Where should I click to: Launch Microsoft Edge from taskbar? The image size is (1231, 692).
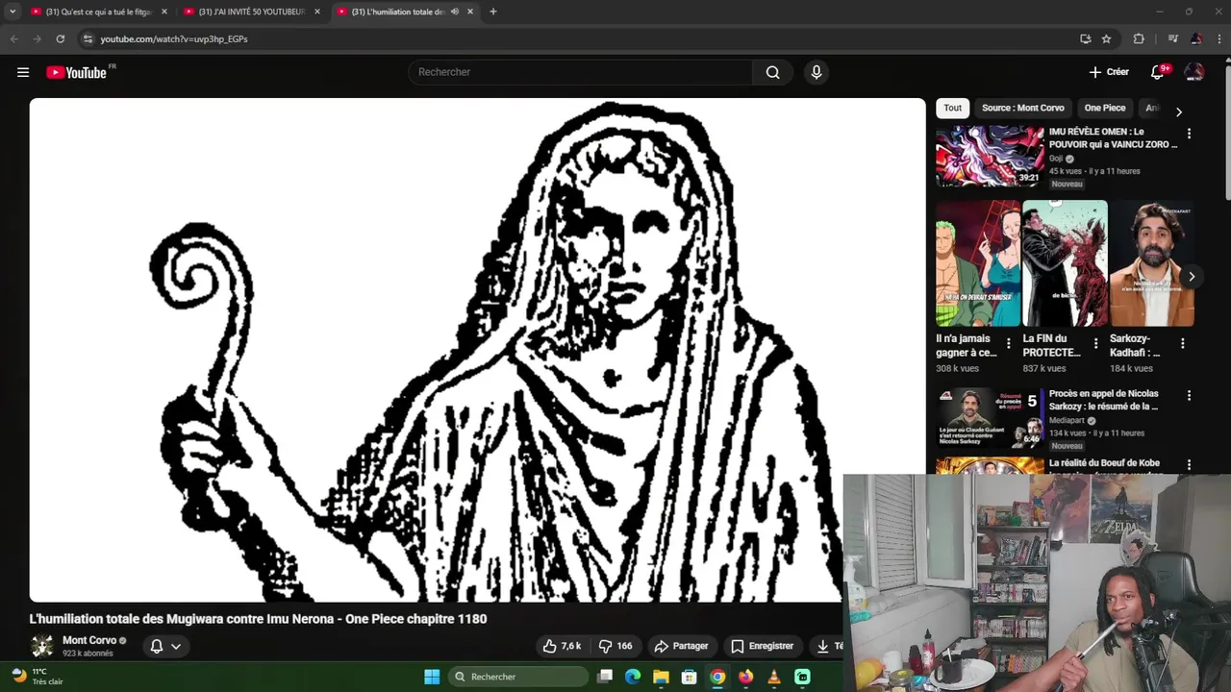[633, 677]
